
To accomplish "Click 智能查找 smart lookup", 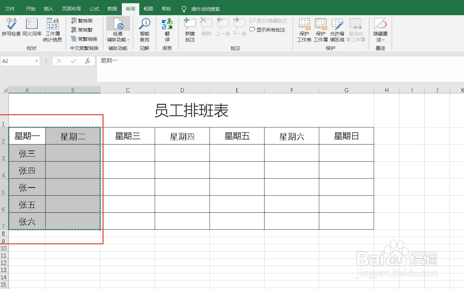I will pos(145,30).
